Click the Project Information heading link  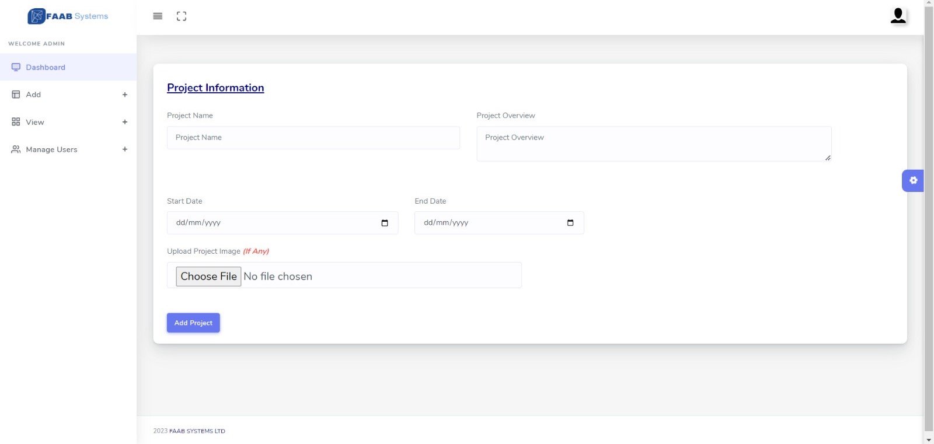(215, 88)
